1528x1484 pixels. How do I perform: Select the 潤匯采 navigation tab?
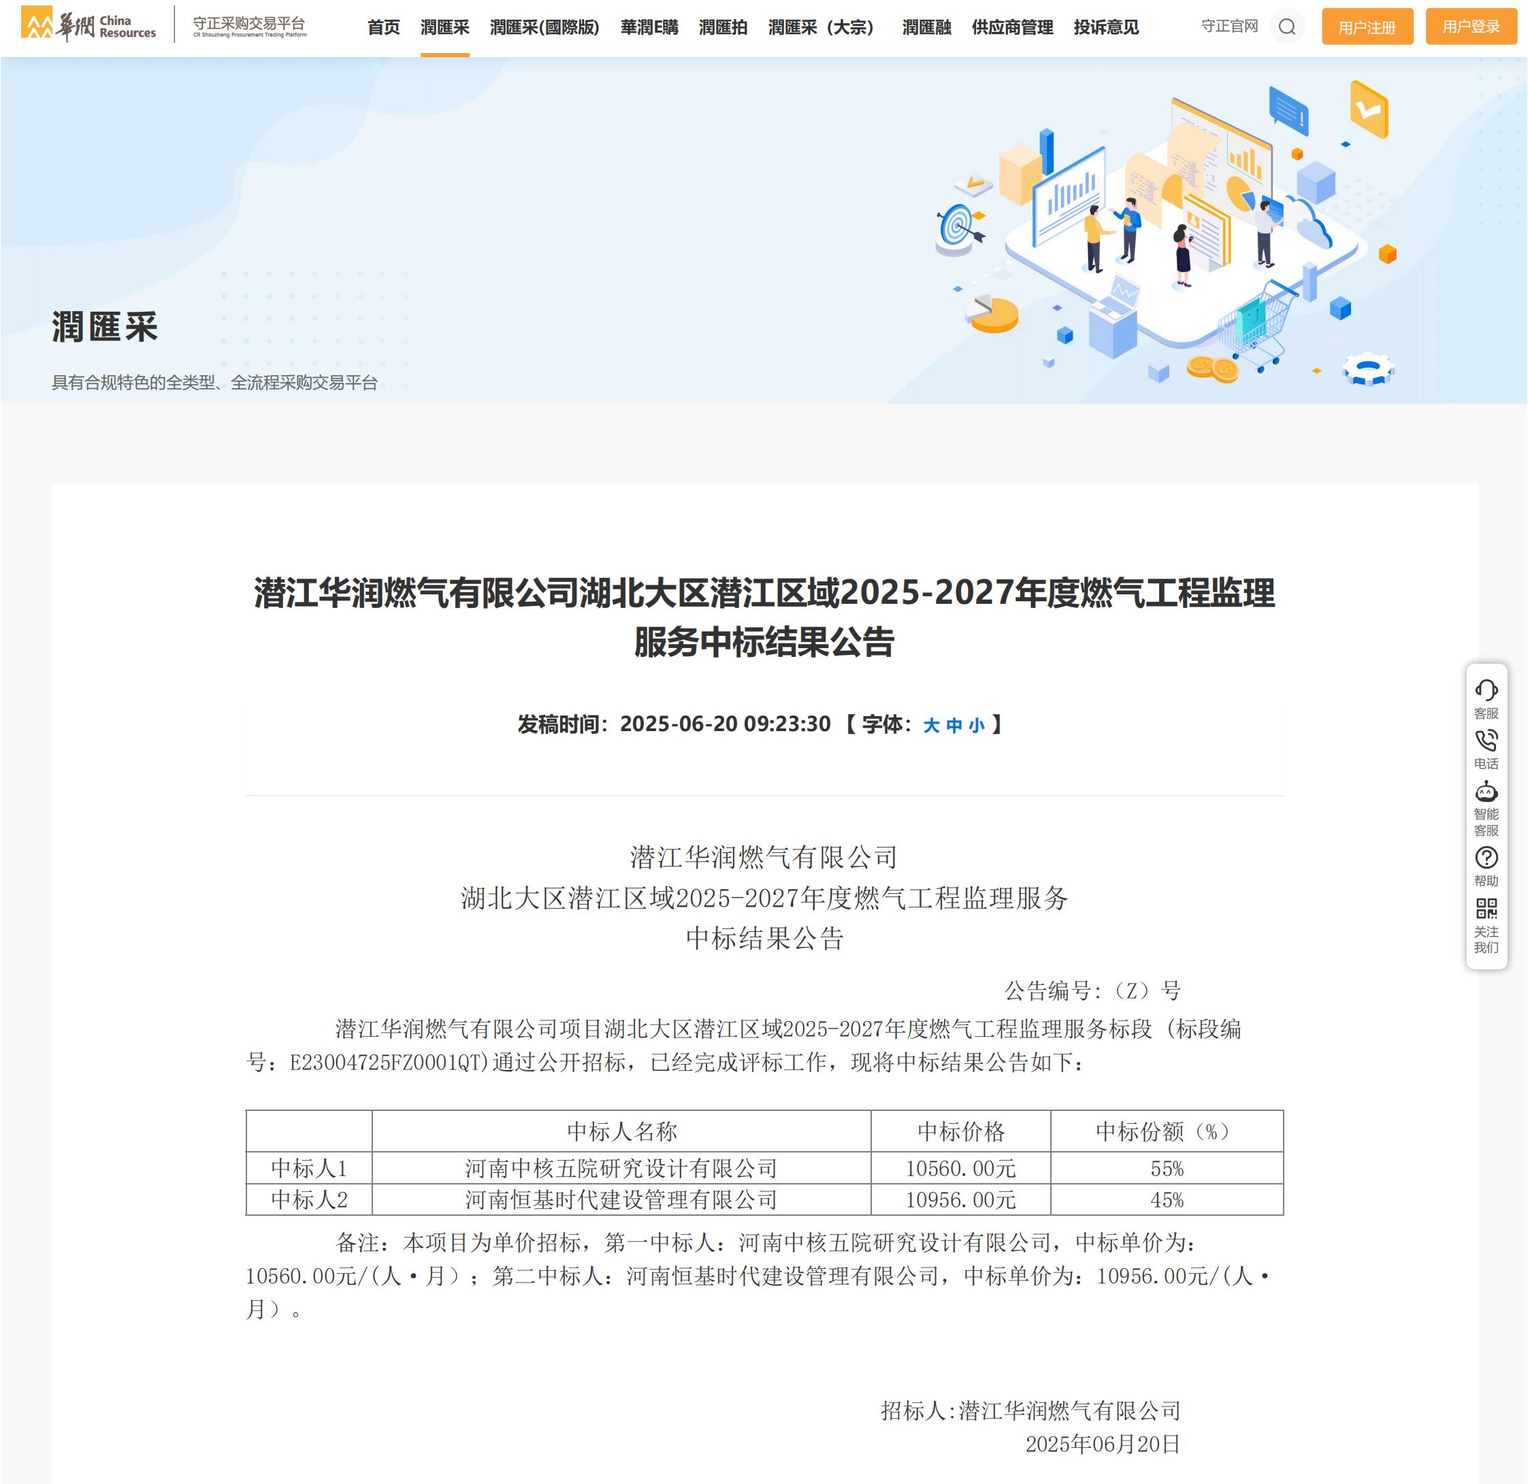tap(444, 27)
